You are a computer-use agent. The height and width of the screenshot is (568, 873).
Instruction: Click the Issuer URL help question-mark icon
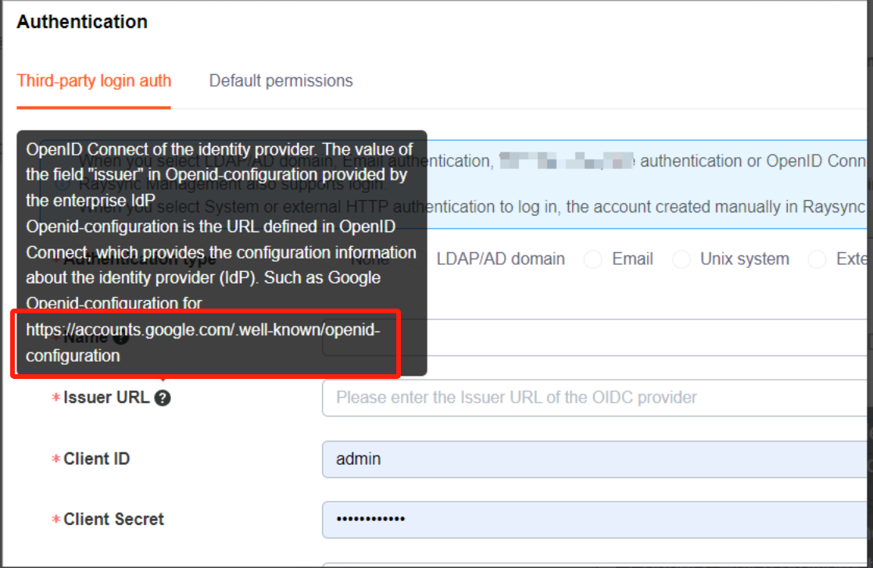[163, 398]
